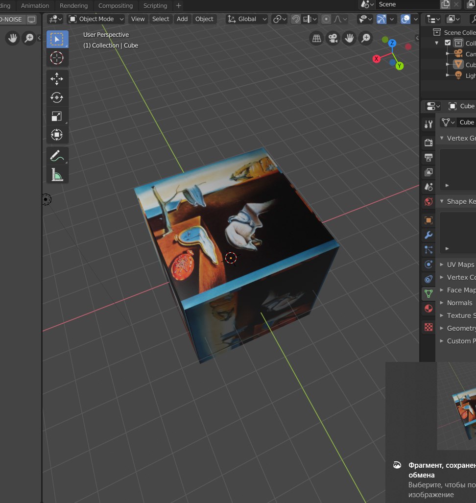Open the View menu

[138, 19]
